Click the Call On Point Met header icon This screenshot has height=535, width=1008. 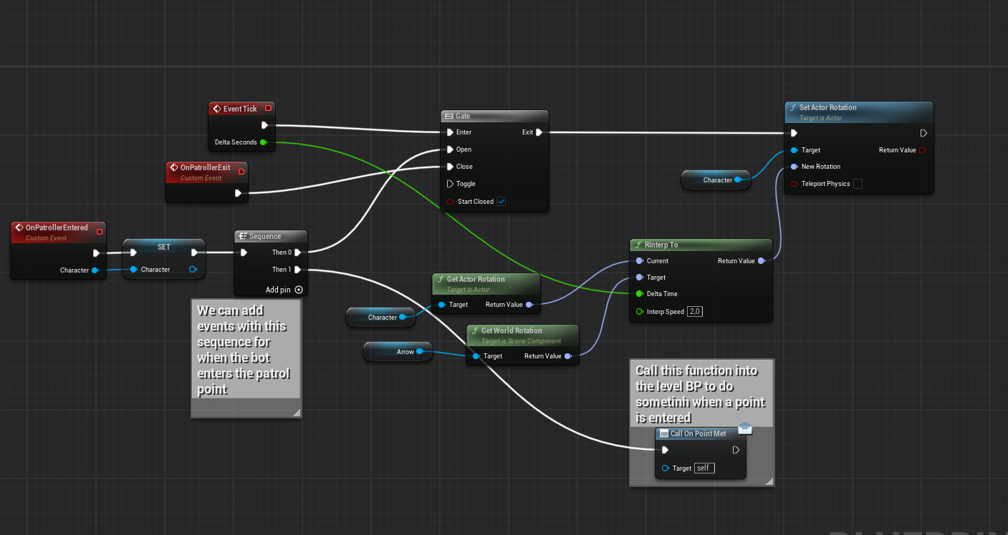click(664, 433)
